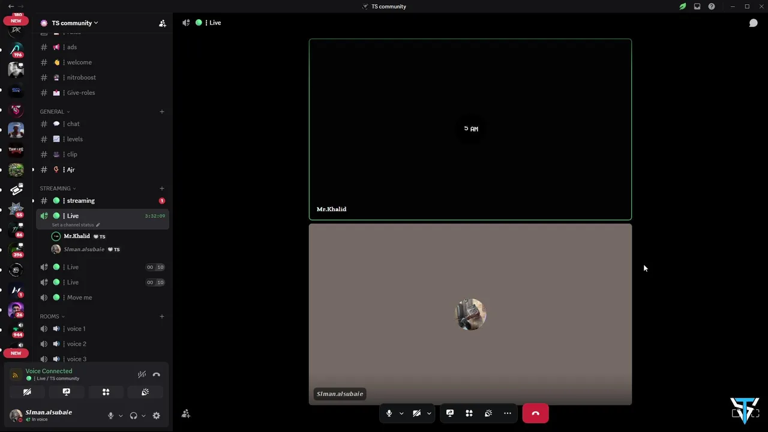
Task: Open mic input options chevron in call bar
Action: 401,413
